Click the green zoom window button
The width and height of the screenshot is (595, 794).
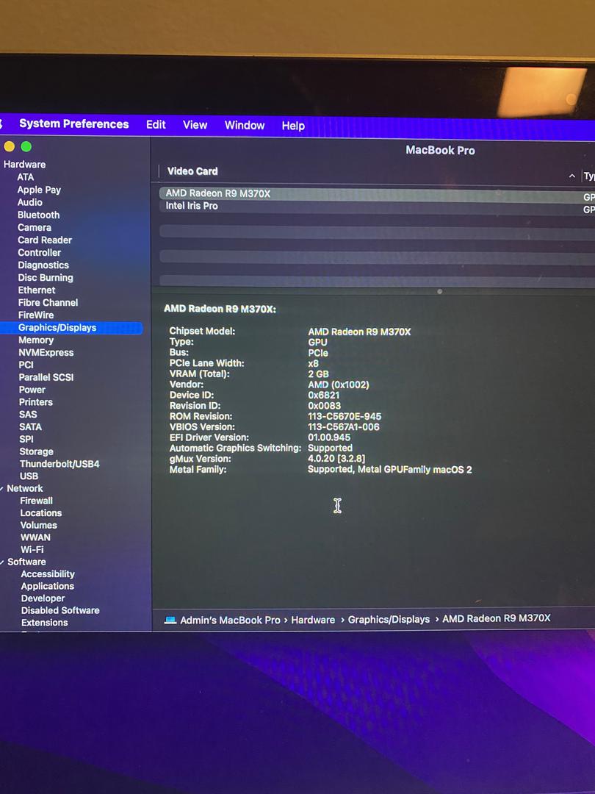pyautogui.click(x=26, y=147)
